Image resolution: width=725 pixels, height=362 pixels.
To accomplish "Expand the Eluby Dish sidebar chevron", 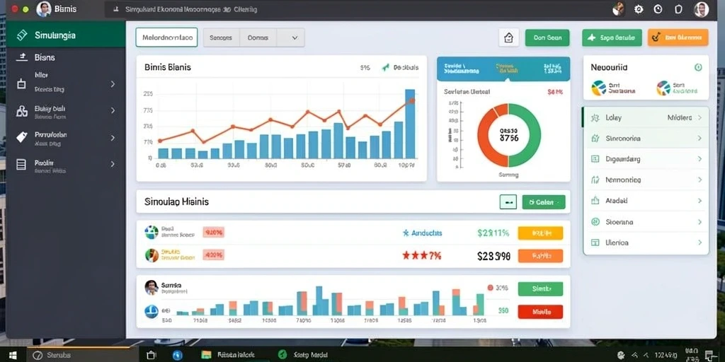I will (x=113, y=111).
